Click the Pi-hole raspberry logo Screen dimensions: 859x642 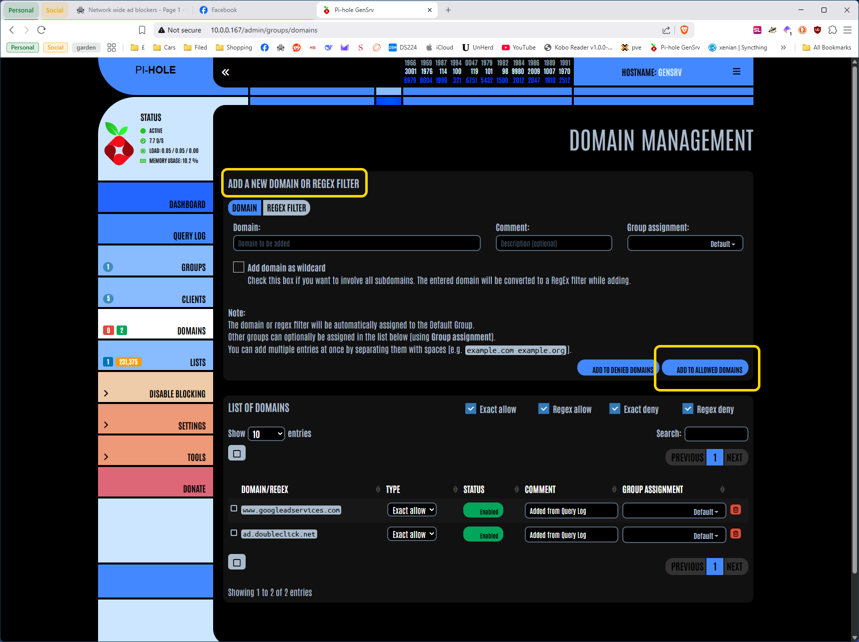tap(119, 144)
